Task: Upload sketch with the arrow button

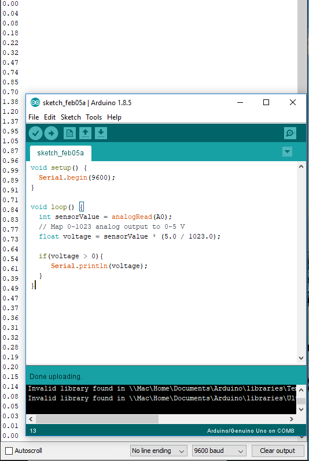Action: click(x=51, y=133)
